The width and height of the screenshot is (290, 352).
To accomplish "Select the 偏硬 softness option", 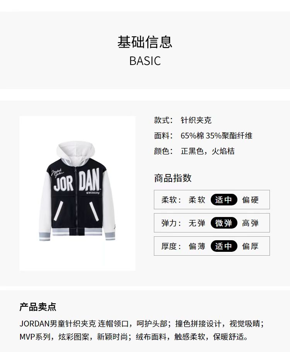I will (x=250, y=200).
